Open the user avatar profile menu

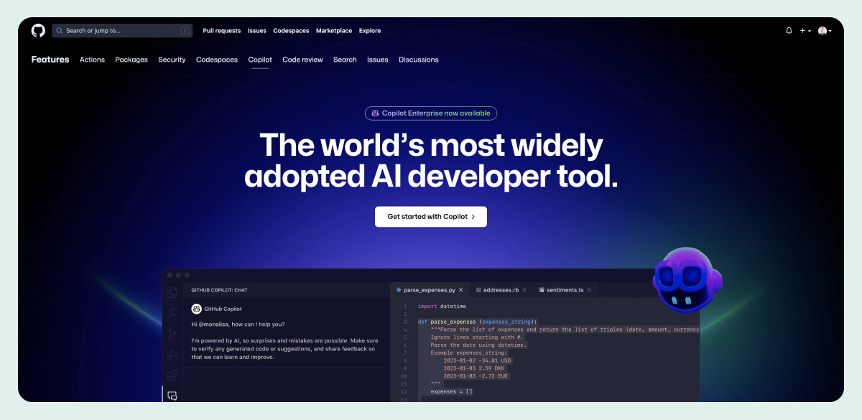point(824,31)
